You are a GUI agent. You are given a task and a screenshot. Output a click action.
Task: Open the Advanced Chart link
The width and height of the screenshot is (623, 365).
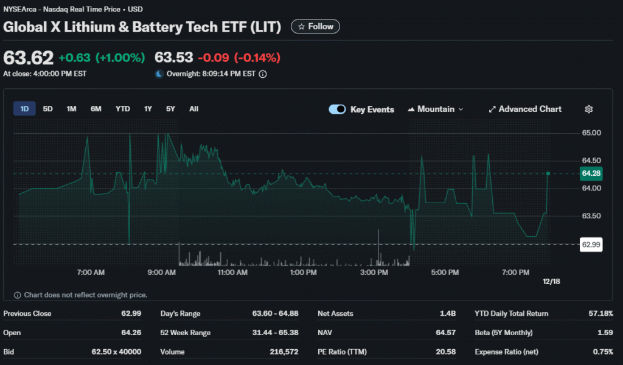click(x=530, y=109)
